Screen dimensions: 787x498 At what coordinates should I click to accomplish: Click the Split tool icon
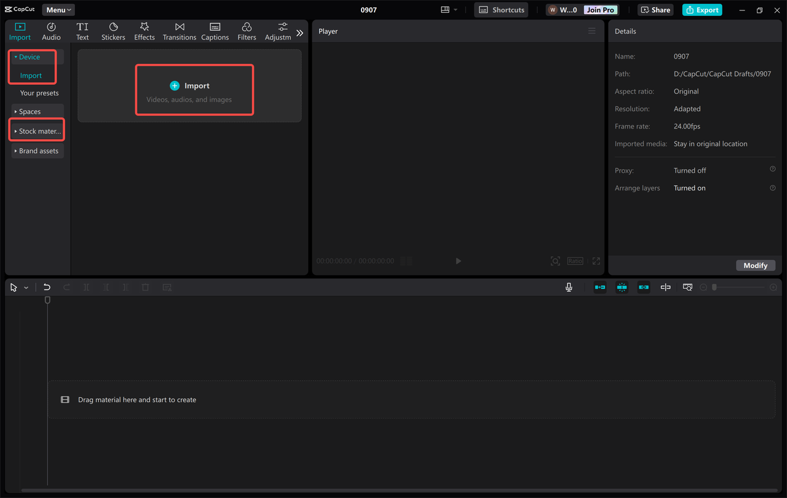pos(86,287)
